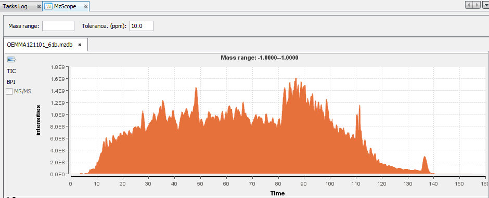Click the blue arrow export icon above TIC
This screenshot has width=489, height=198.
coord(11,60)
